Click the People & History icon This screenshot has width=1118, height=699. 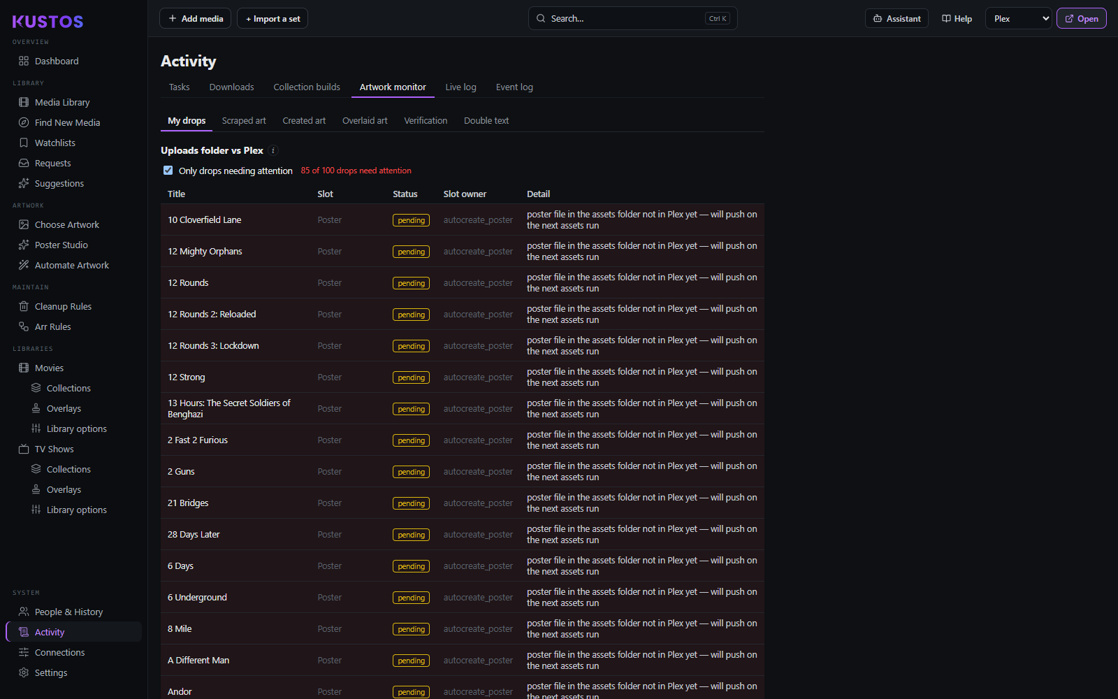click(24, 612)
